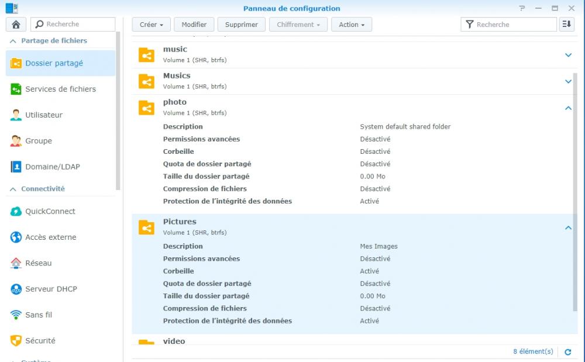Open Utilisateur settings

(44, 115)
